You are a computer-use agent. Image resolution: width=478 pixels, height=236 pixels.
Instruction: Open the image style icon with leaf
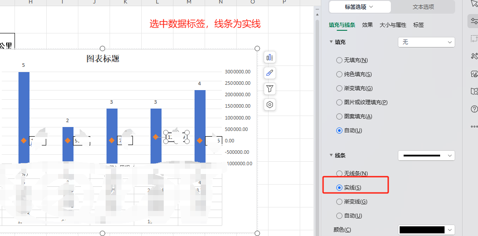(x=474, y=74)
